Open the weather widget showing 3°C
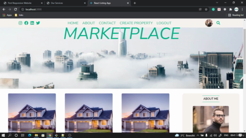 pos(185,135)
